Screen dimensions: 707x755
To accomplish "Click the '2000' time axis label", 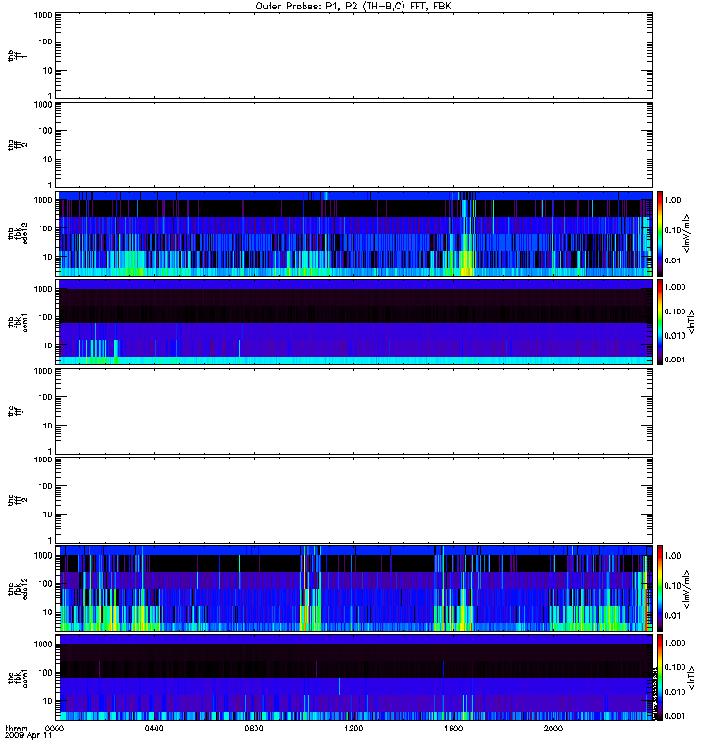I will [553, 728].
